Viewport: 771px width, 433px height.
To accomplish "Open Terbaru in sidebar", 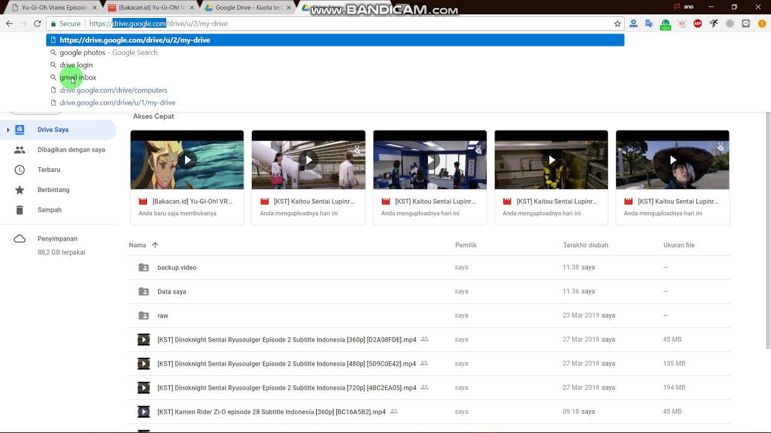I will click(x=49, y=170).
